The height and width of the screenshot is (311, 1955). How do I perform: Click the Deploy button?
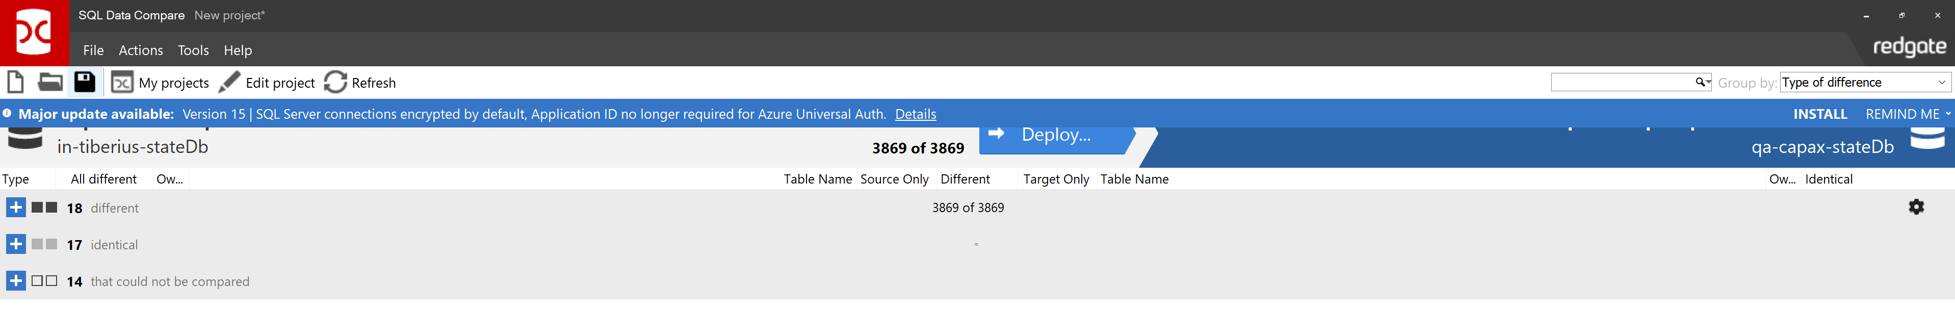point(1056,140)
